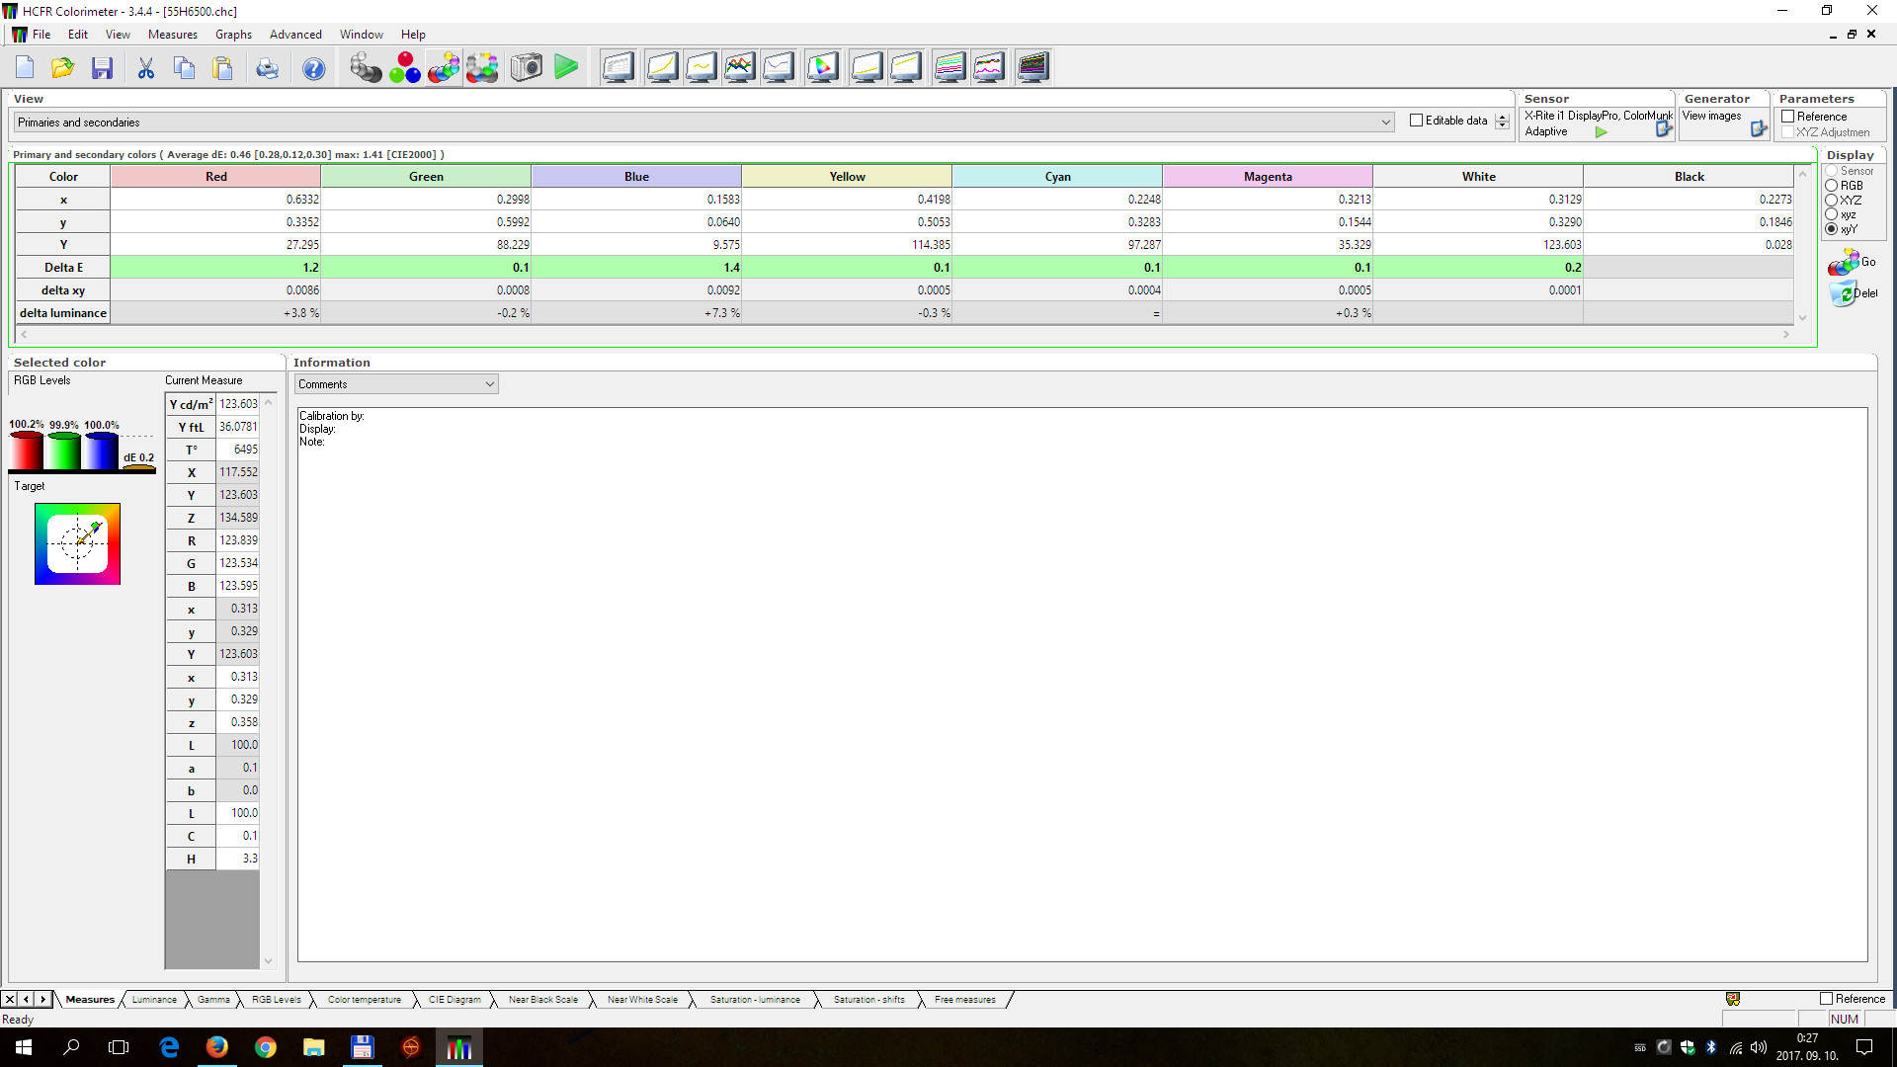Image resolution: width=1897 pixels, height=1067 pixels.
Task: Click the Cyan column header
Action: 1057,177
